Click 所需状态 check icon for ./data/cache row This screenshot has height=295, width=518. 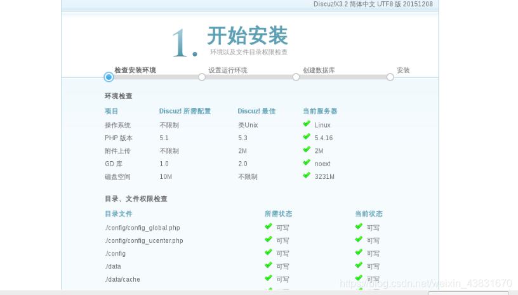pos(269,278)
